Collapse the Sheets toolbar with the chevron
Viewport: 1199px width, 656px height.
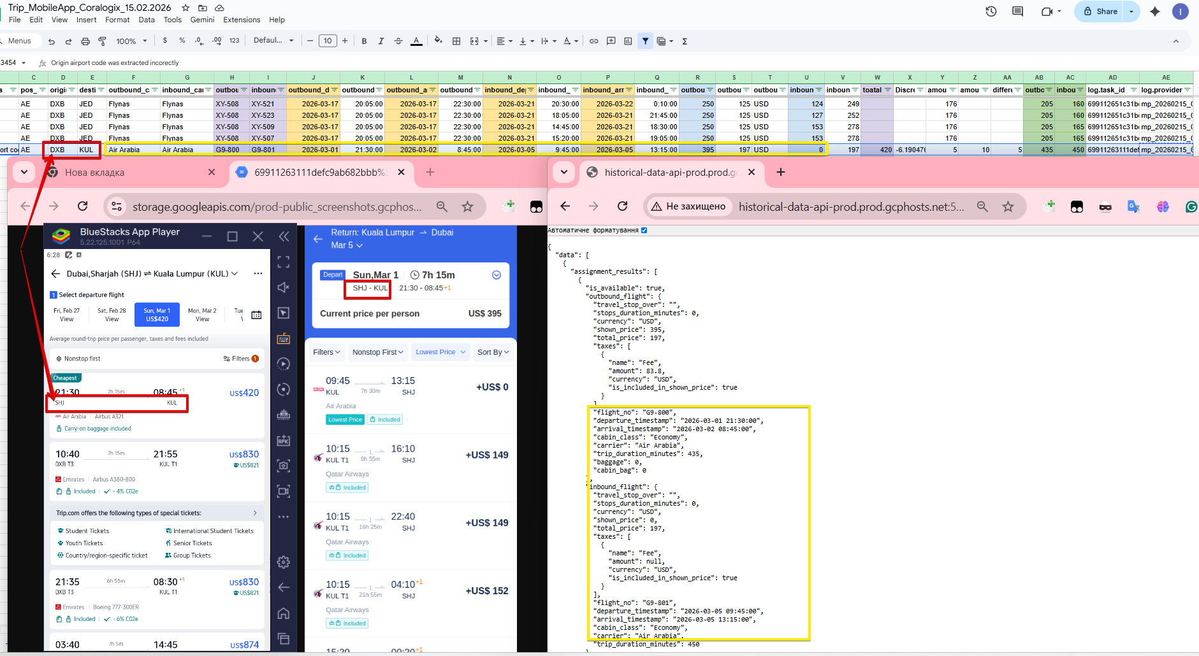point(1176,41)
